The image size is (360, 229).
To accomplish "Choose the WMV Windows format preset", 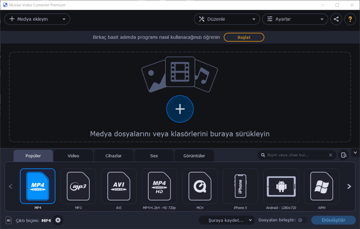I will point(321,186).
